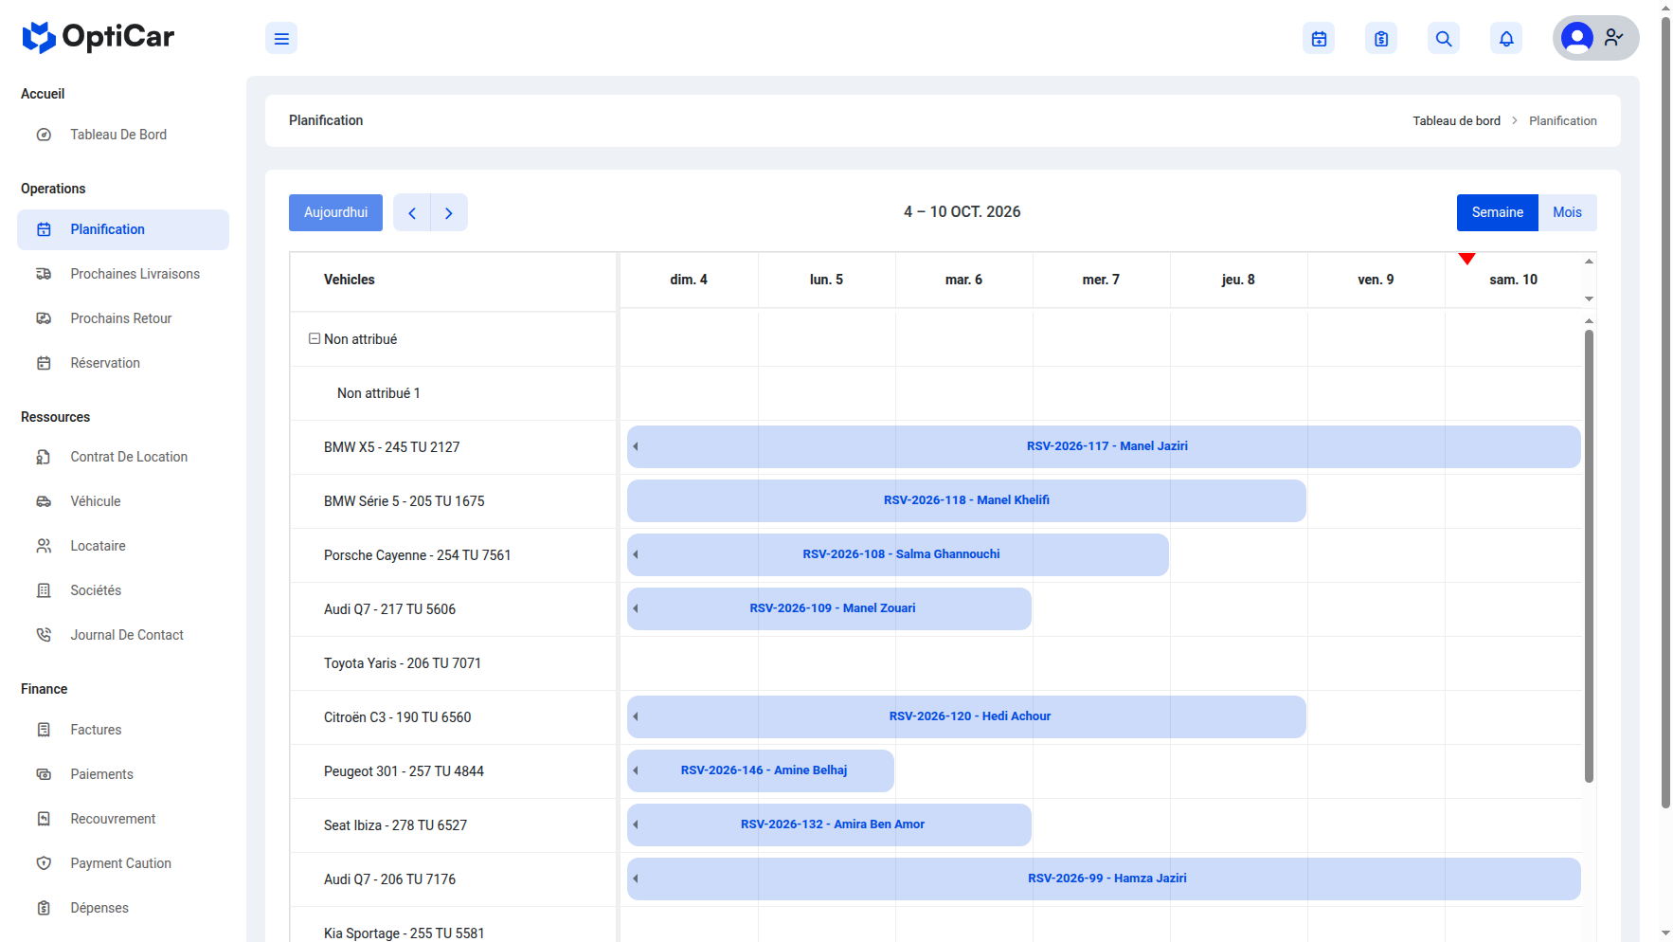Open the notifications bell

tap(1506, 39)
